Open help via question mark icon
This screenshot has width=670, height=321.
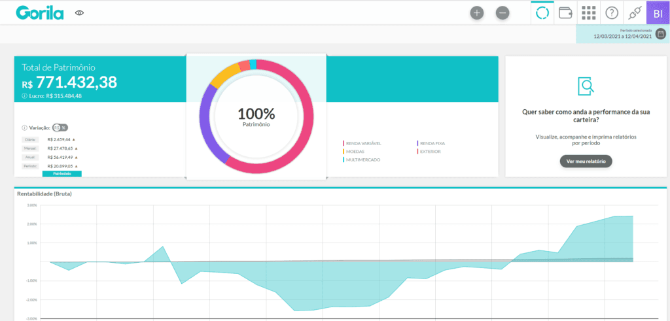point(612,13)
